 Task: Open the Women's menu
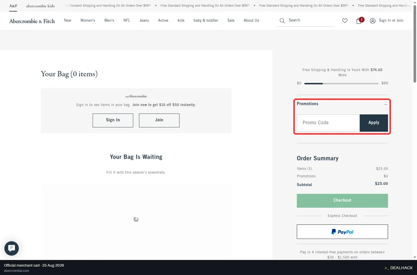tap(88, 20)
